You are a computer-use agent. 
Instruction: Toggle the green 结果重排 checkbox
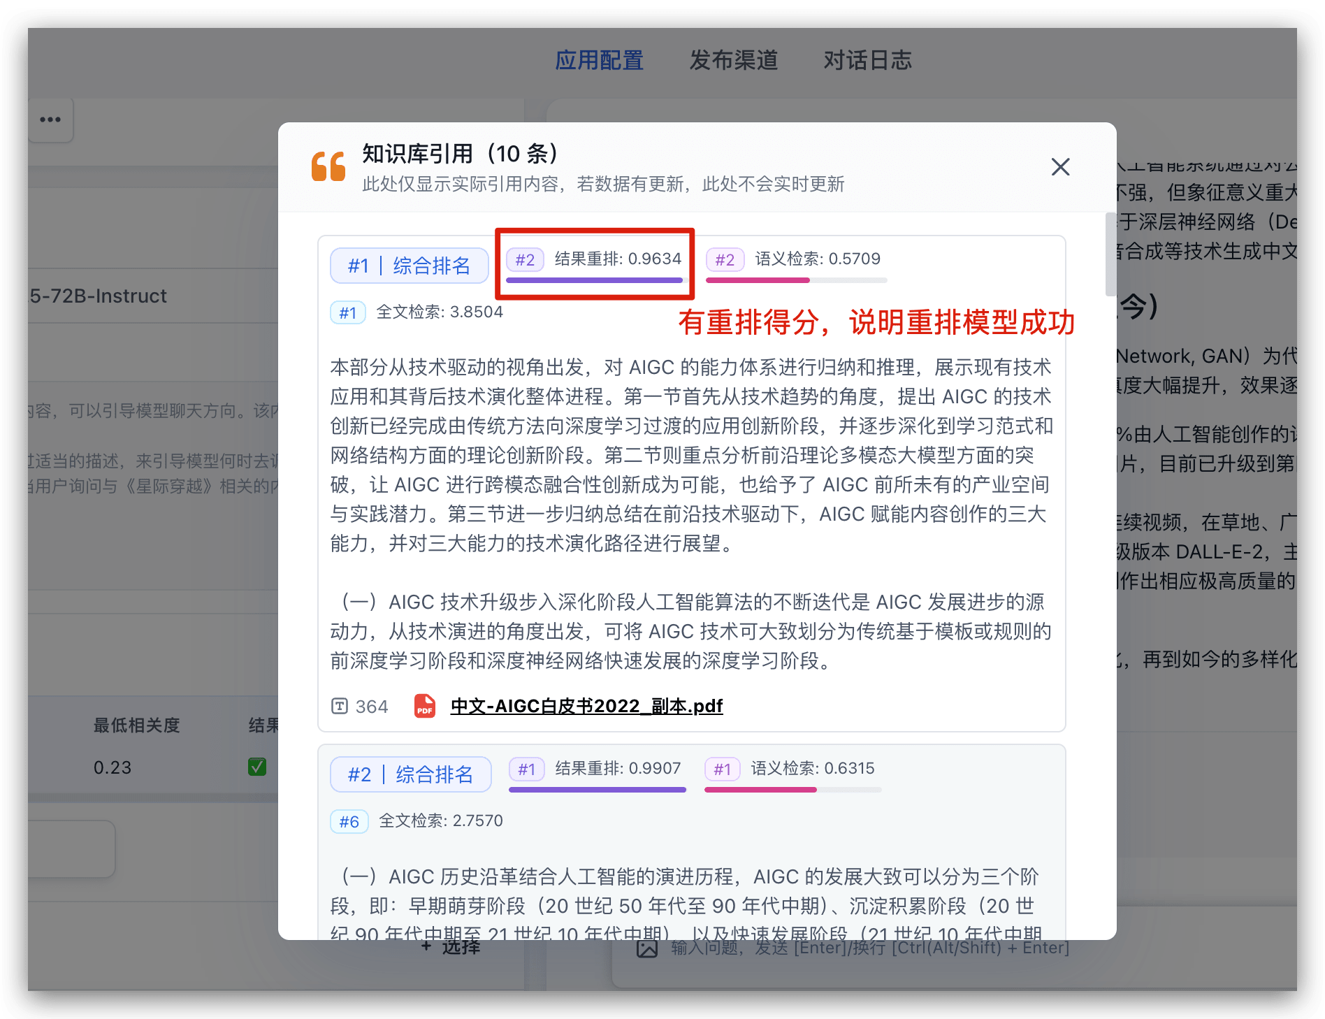[257, 767]
